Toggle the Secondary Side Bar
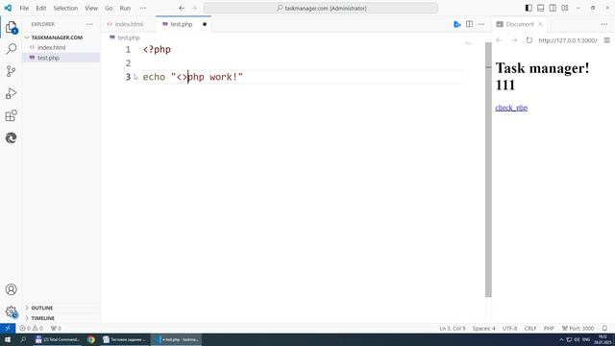The width and height of the screenshot is (615, 346). [x=553, y=8]
